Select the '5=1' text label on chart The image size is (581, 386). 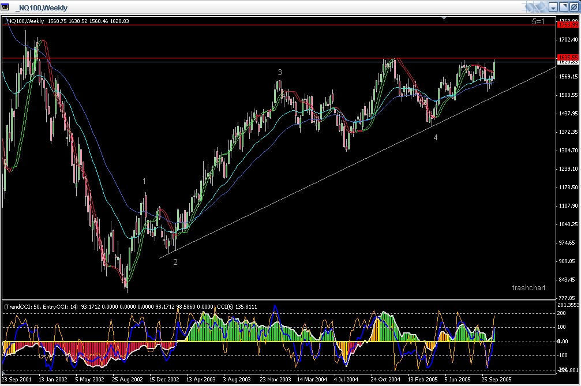click(x=538, y=21)
